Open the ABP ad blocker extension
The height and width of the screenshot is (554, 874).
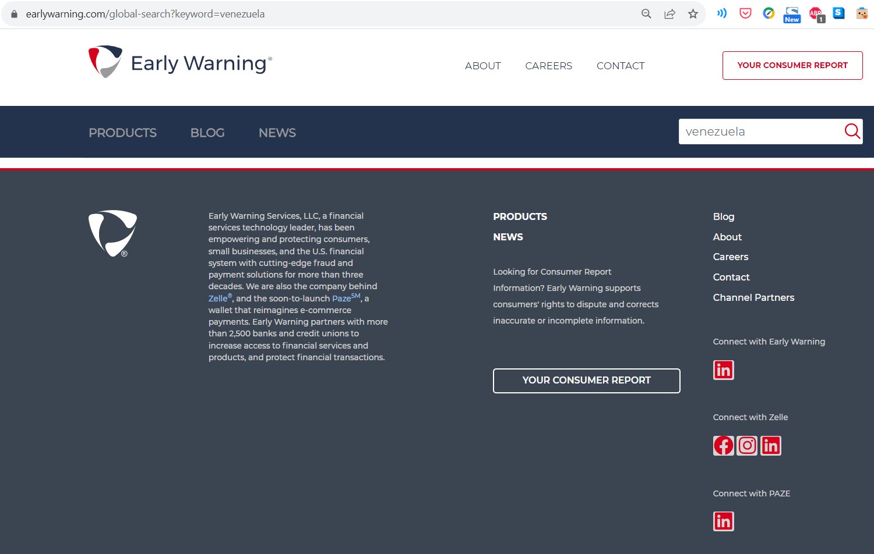pos(816,15)
